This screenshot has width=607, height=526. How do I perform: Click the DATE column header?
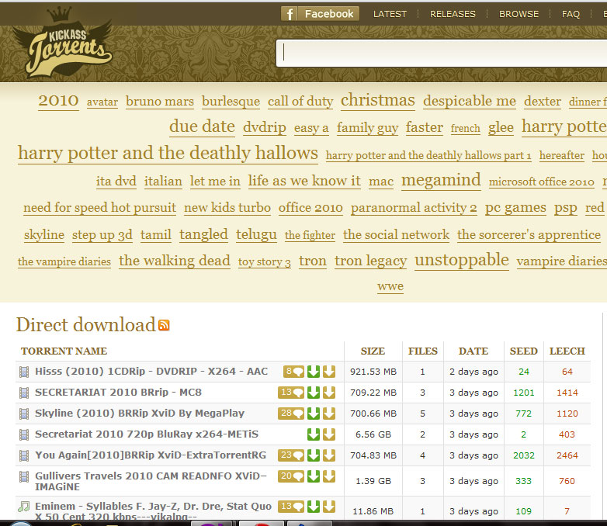tap(473, 351)
